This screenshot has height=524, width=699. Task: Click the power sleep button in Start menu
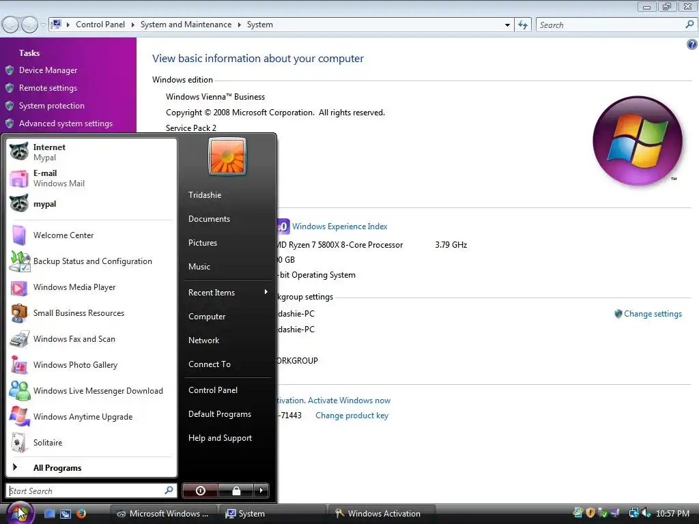[x=200, y=491]
